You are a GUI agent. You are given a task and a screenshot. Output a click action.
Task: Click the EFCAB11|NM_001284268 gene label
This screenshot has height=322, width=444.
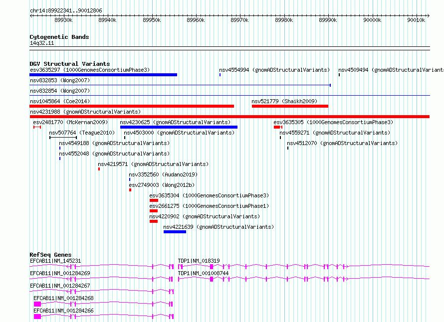pyautogui.click(x=63, y=298)
